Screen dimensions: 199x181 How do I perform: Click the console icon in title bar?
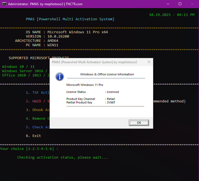point(4,4)
